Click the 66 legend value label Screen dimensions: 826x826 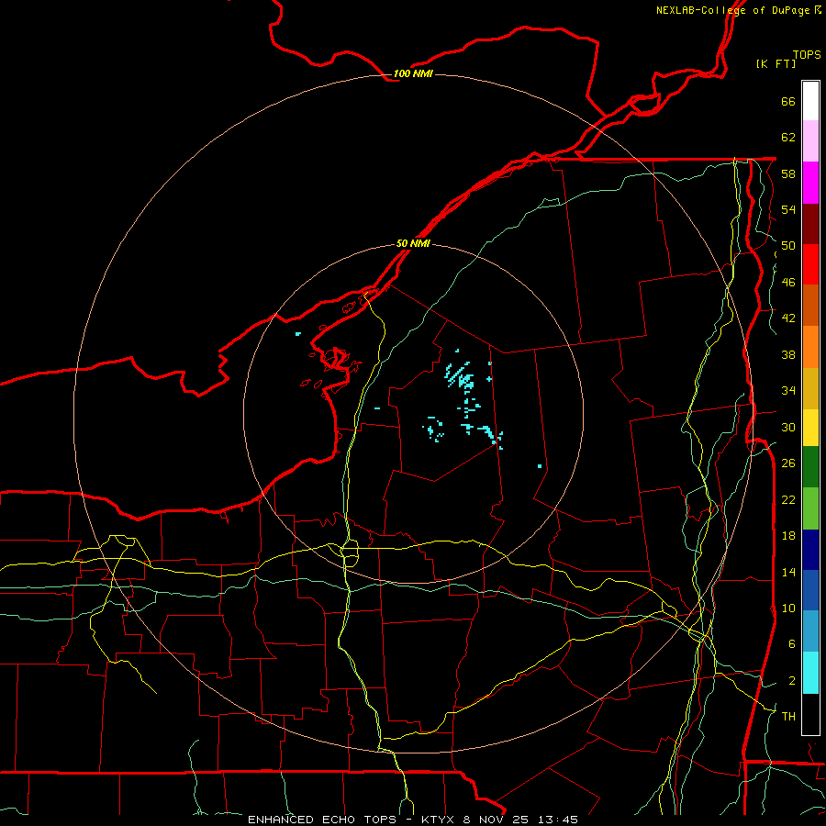point(788,102)
